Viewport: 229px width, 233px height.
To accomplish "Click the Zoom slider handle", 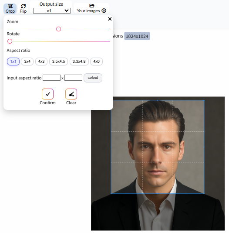I will tap(58, 29).
